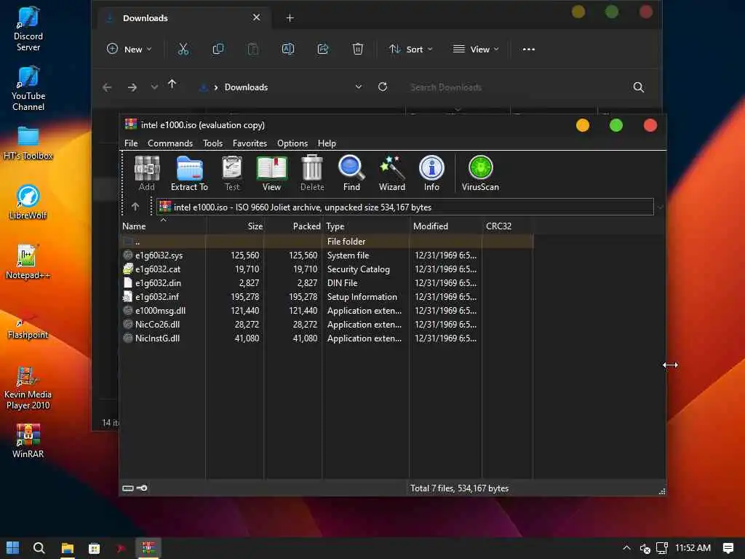Go forward in File Explorer
The height and width of the screenshot is (559, 745).
(x=132, y=87)
